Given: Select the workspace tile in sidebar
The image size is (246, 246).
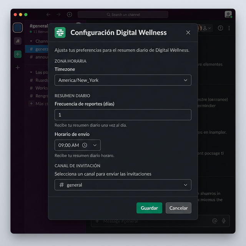Looking at the screenshot, I should tap(18, 28).
